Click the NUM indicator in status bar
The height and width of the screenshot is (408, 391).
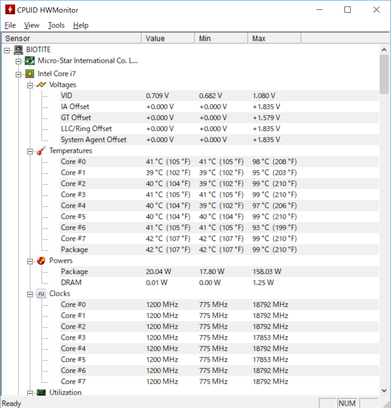pyautogui.click(x=347, y=403)
